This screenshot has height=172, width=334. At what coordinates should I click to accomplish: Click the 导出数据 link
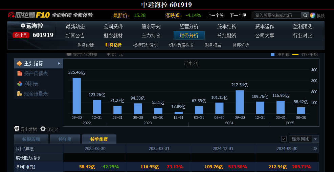point(28,129)
